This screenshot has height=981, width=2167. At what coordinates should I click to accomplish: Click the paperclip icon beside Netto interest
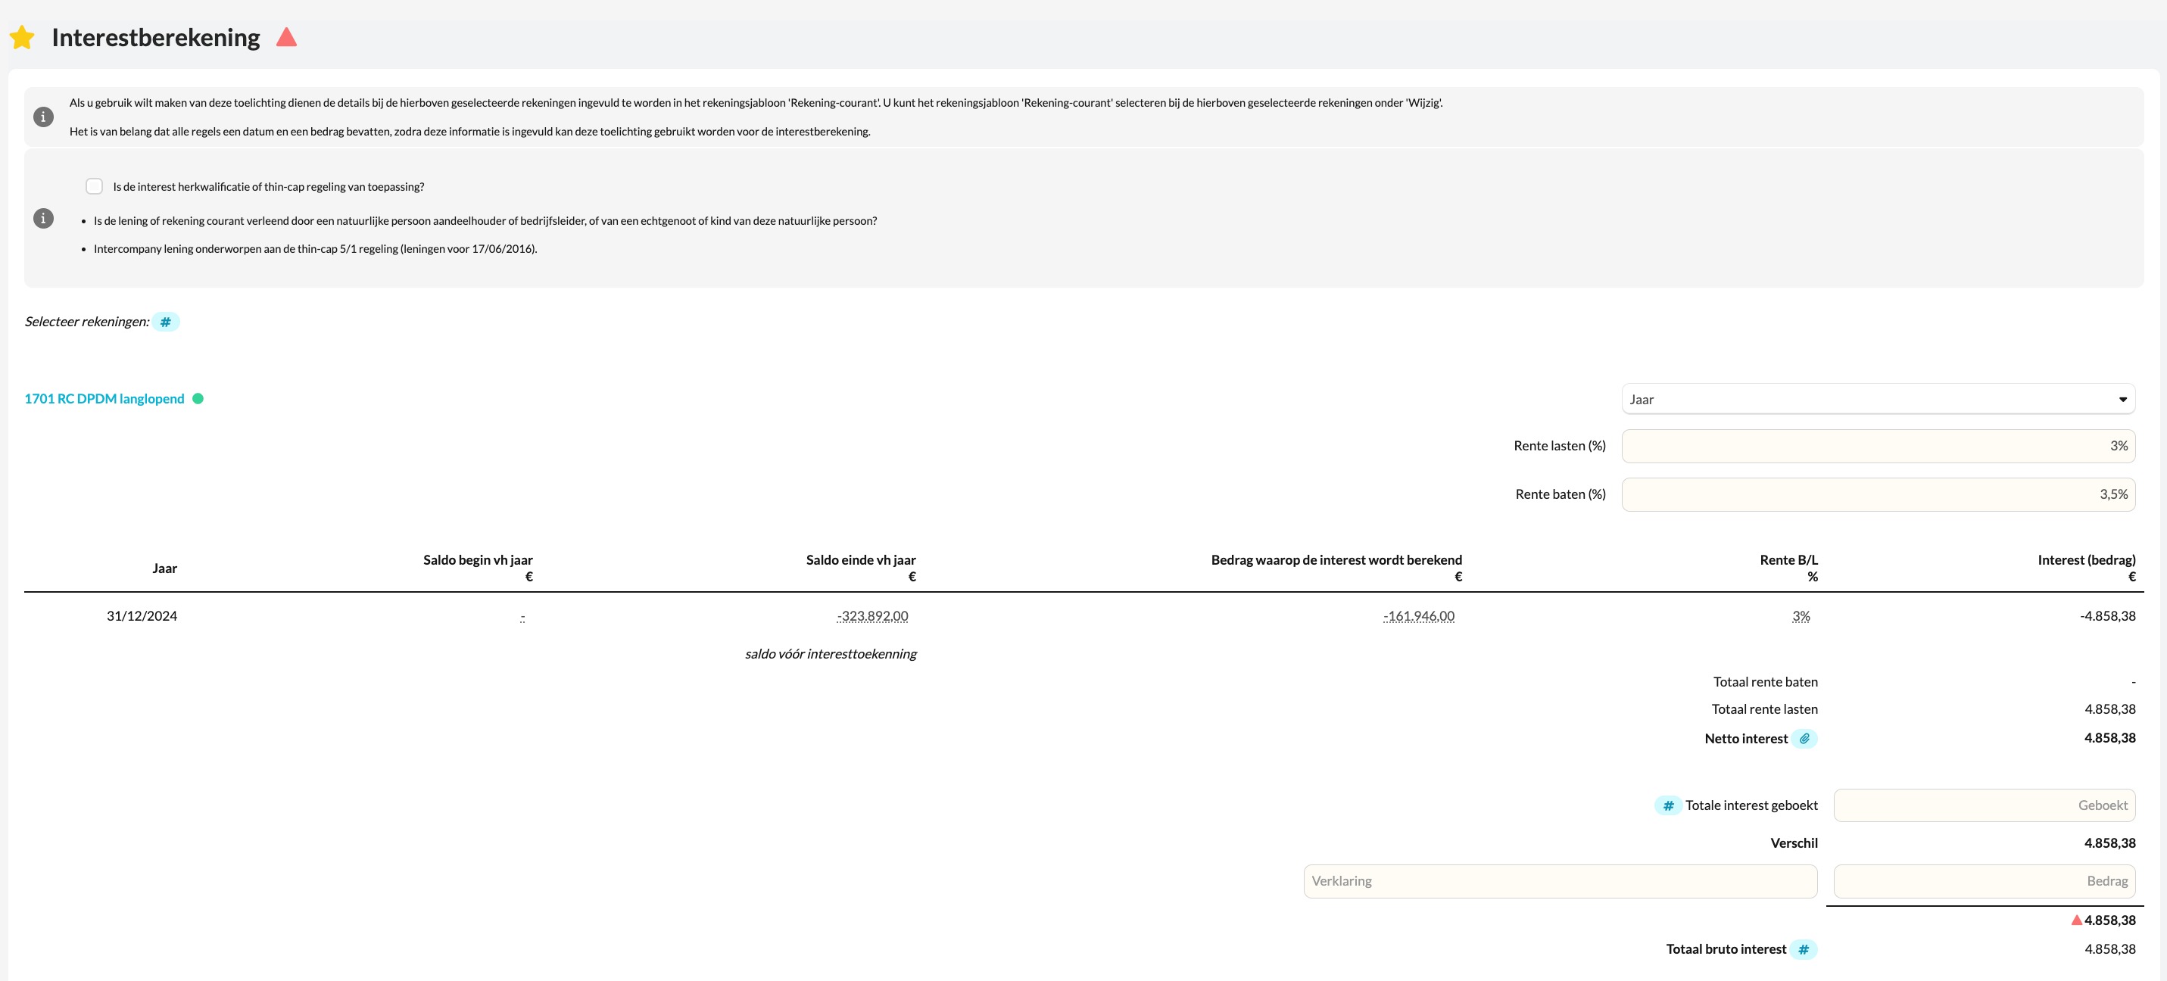(1804, 739)
